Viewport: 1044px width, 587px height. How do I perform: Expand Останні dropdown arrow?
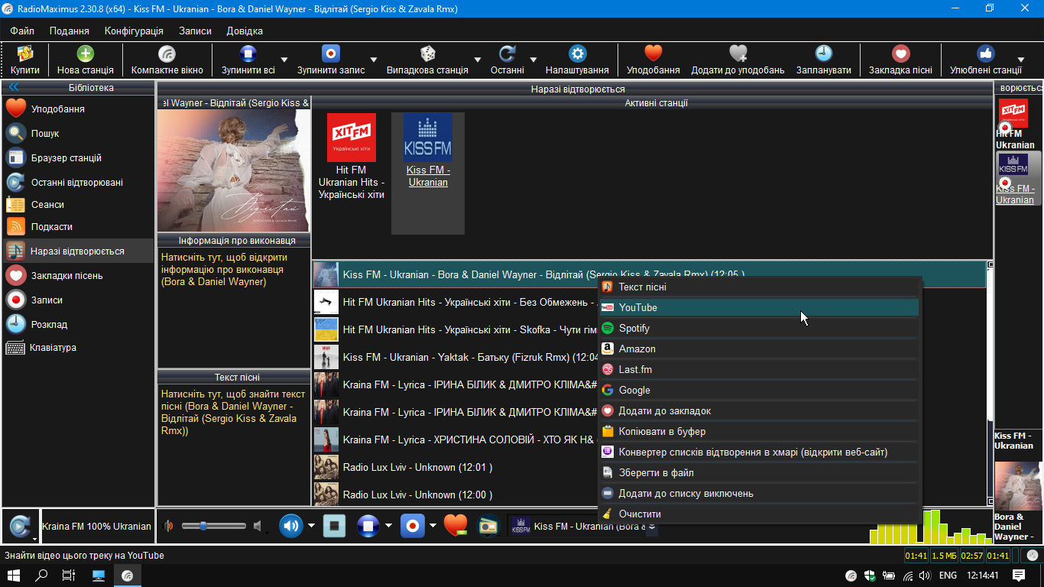tap(533, 60)
